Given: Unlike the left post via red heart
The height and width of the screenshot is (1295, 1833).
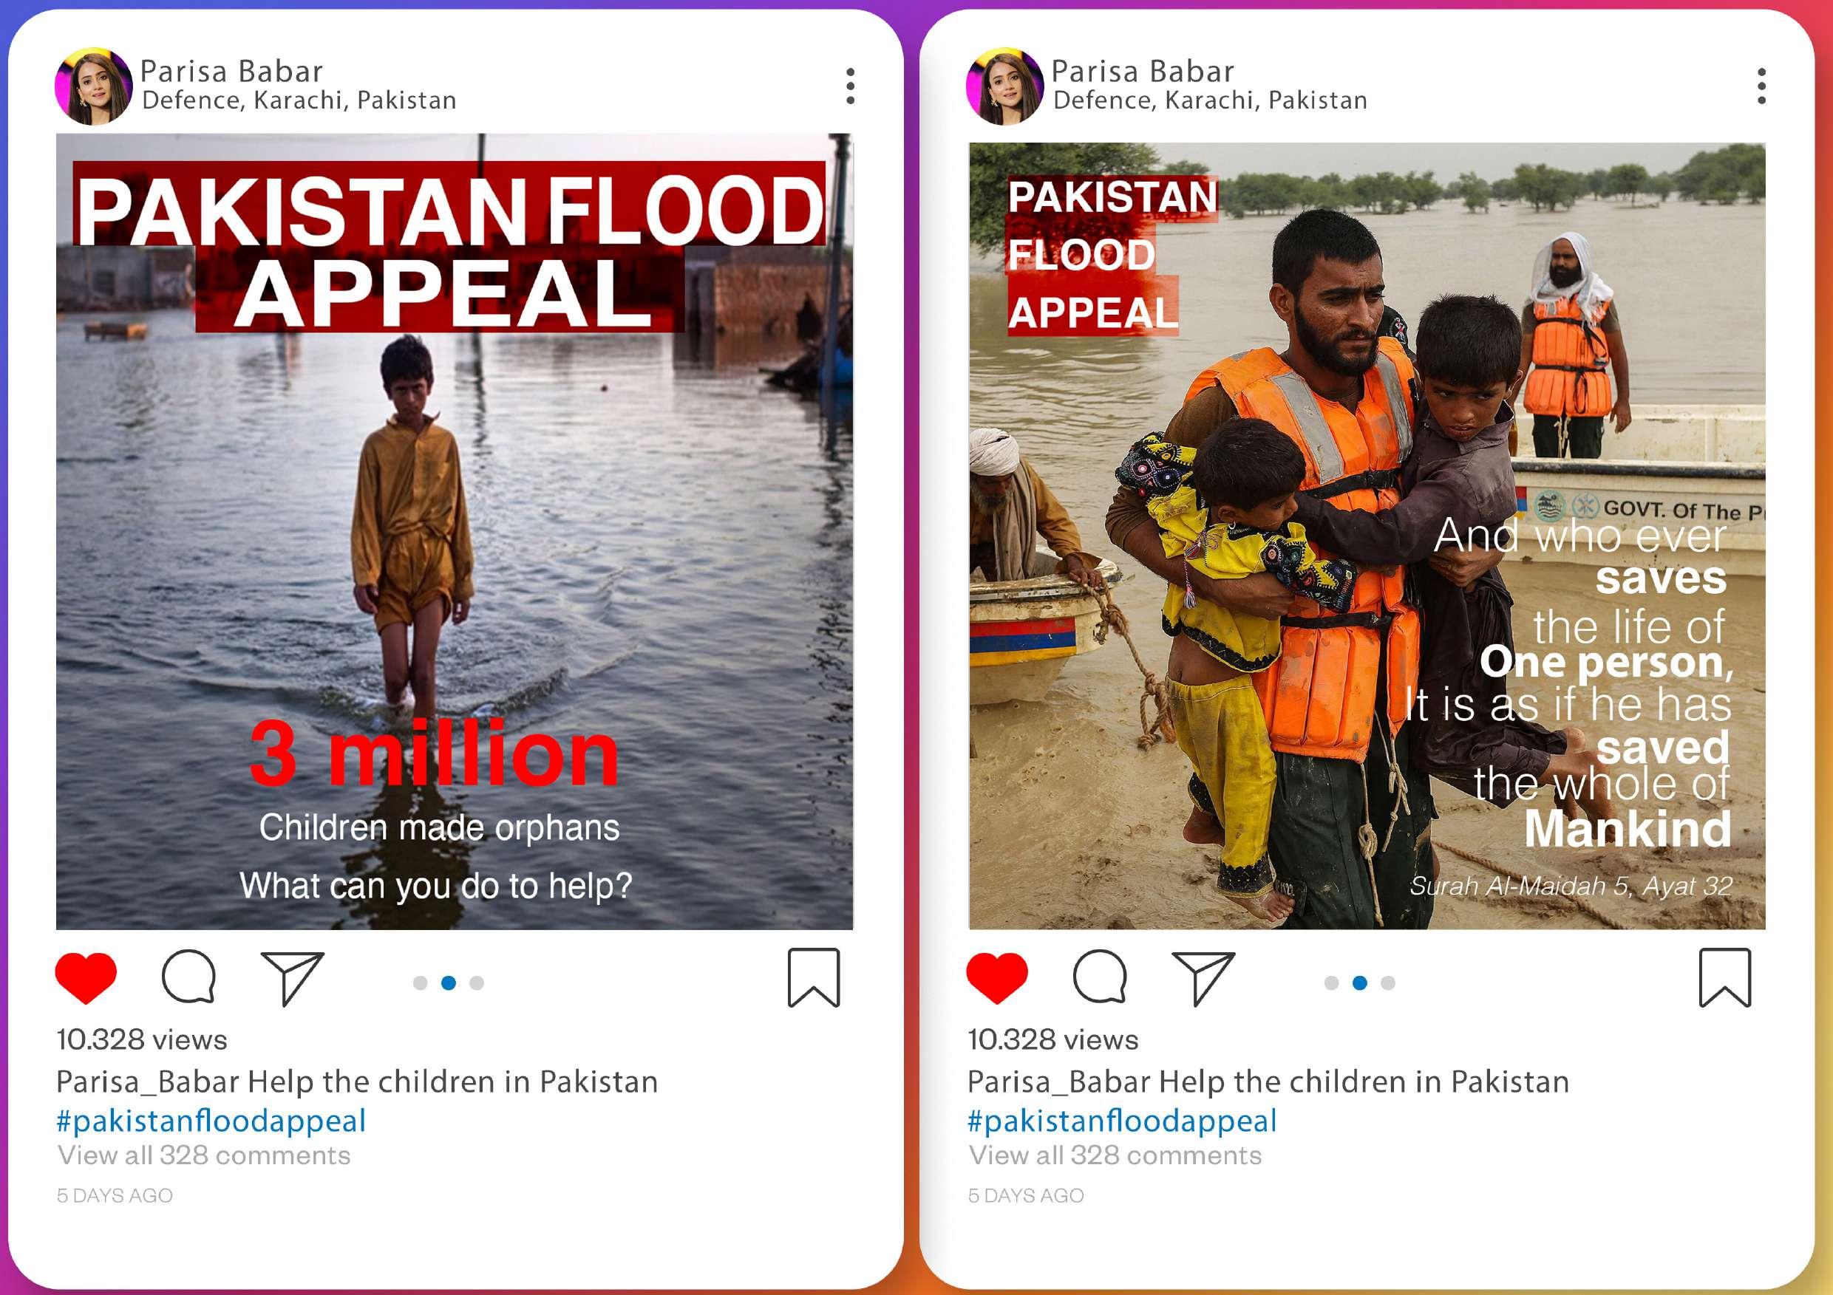Looking at the screenshot, I should pyautogui.click(x=86, y=977).
